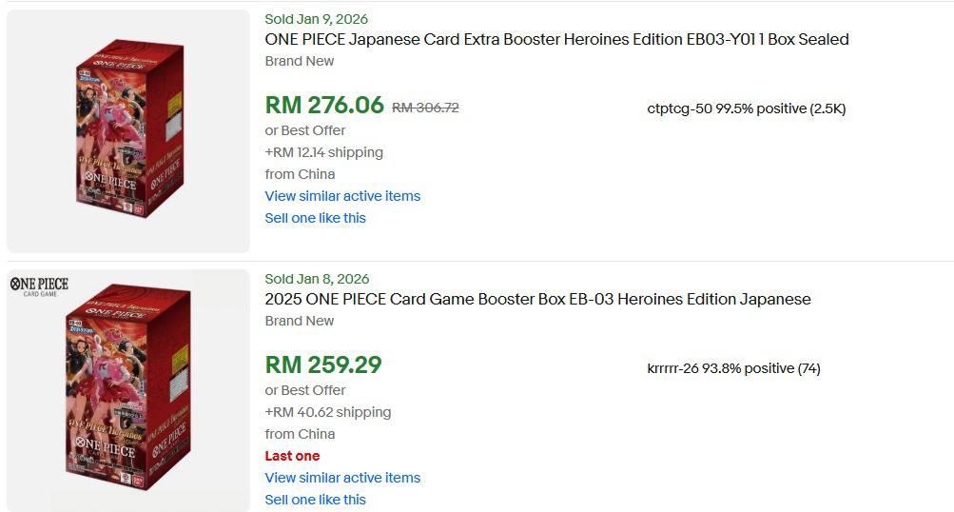Viewport: 954px width, 512px height.
Task: Click the first listing's red box thumbnail
Action: pyautogui.click(x=128, y=130)
